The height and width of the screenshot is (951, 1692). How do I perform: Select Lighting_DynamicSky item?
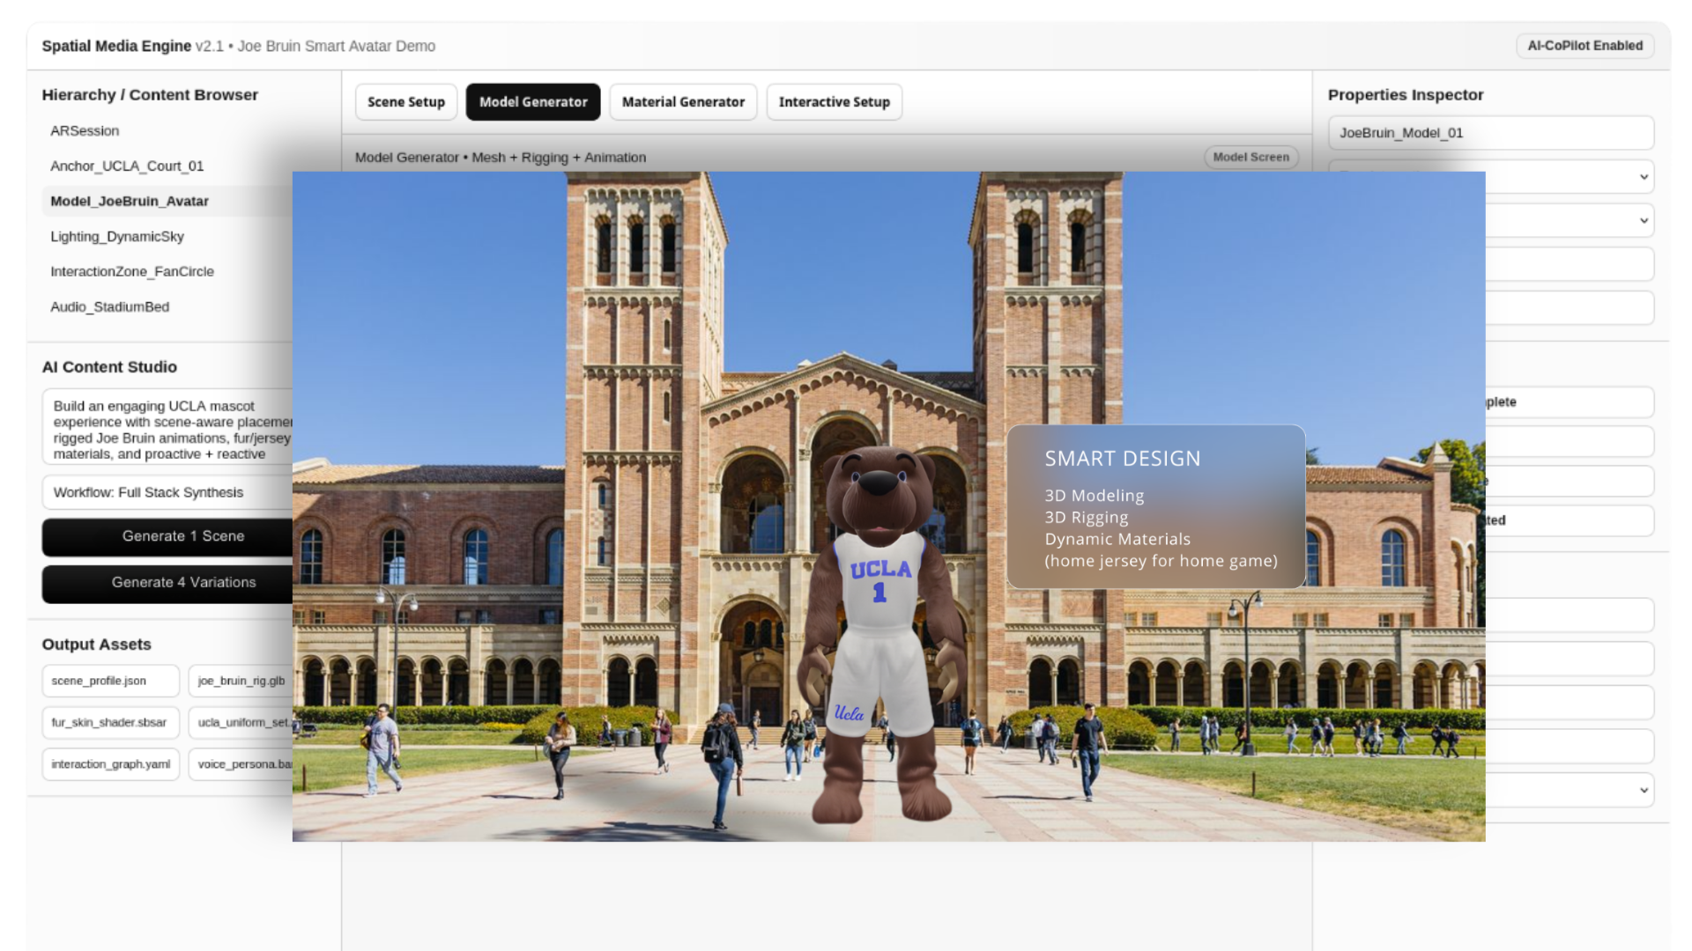117,237
